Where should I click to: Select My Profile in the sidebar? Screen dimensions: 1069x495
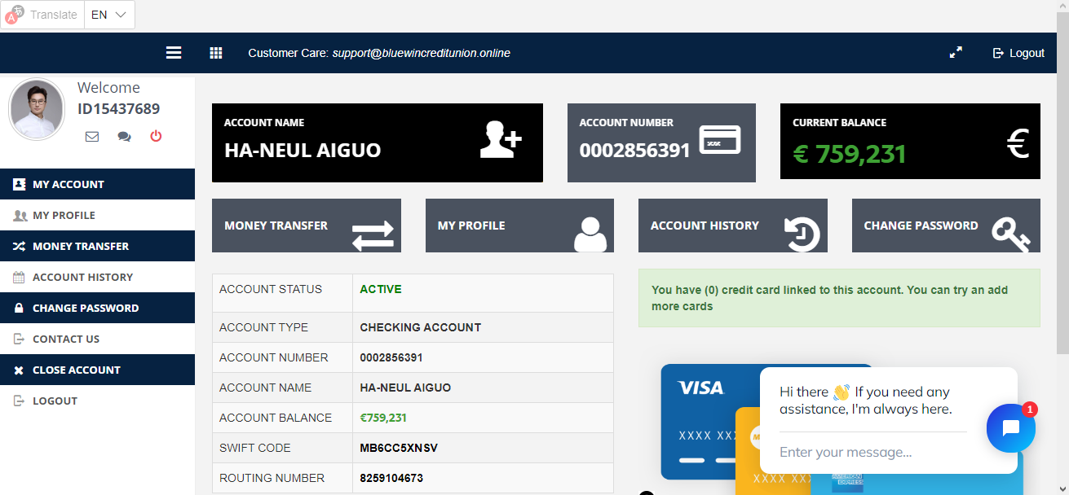[x=64, y=216]
